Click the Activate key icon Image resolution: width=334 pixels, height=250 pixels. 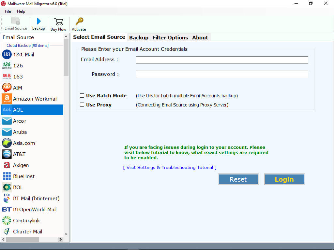click(79, 21)
